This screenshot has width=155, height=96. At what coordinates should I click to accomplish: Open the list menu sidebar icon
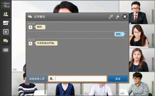tap(6, 50)
